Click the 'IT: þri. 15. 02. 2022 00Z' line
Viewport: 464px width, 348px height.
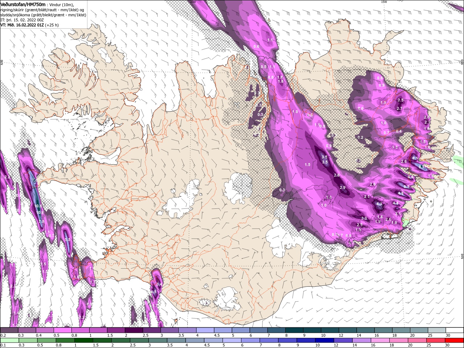point(22,20)
